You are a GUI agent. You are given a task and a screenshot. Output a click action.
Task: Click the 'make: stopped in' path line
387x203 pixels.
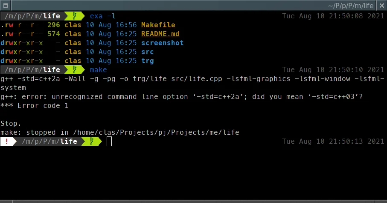(x=119, y=132)
